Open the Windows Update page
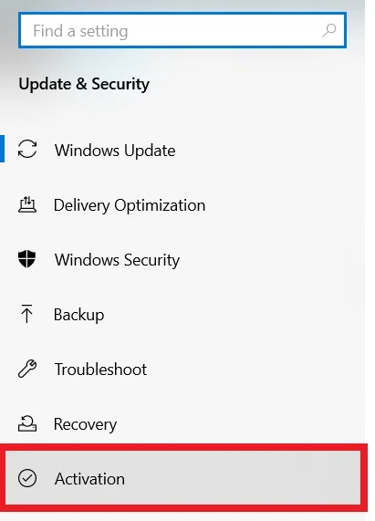This screenshot has height=521, width=375. (x=115, y=151)
